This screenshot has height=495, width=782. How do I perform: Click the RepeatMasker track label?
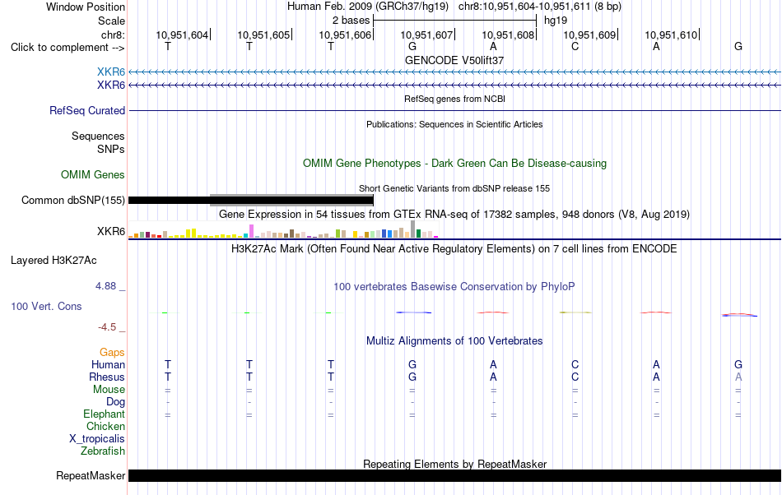[91, 475]
